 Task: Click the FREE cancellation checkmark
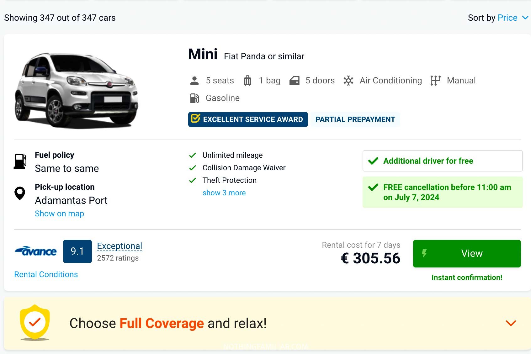click(x=373, y=188)
